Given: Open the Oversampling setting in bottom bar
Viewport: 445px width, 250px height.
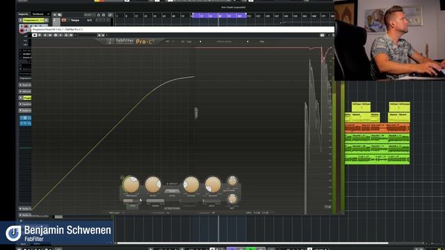Looking at the screenshot, I should point(161,212).
